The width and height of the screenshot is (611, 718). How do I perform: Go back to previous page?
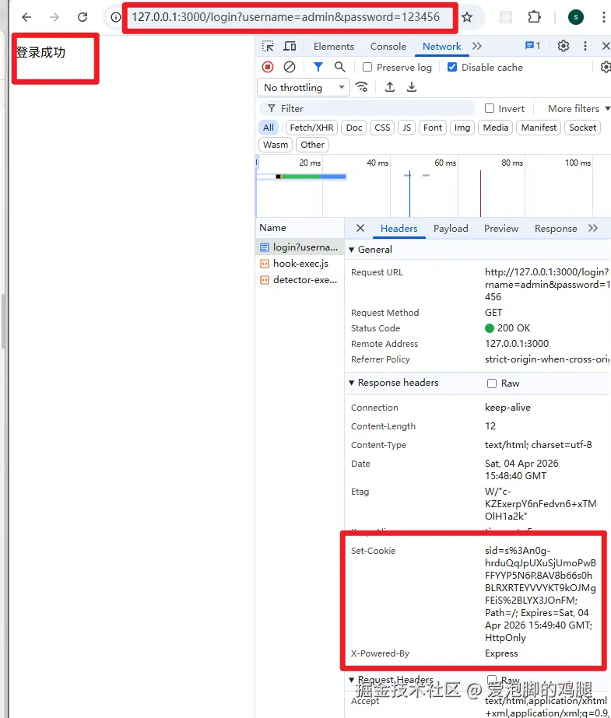[x=26, y=17]
